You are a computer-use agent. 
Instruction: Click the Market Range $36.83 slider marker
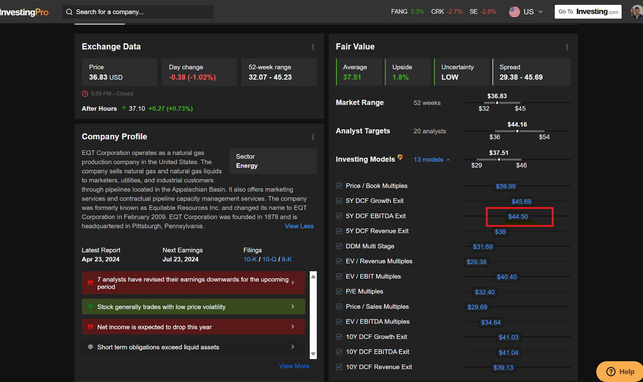[497, 103]
